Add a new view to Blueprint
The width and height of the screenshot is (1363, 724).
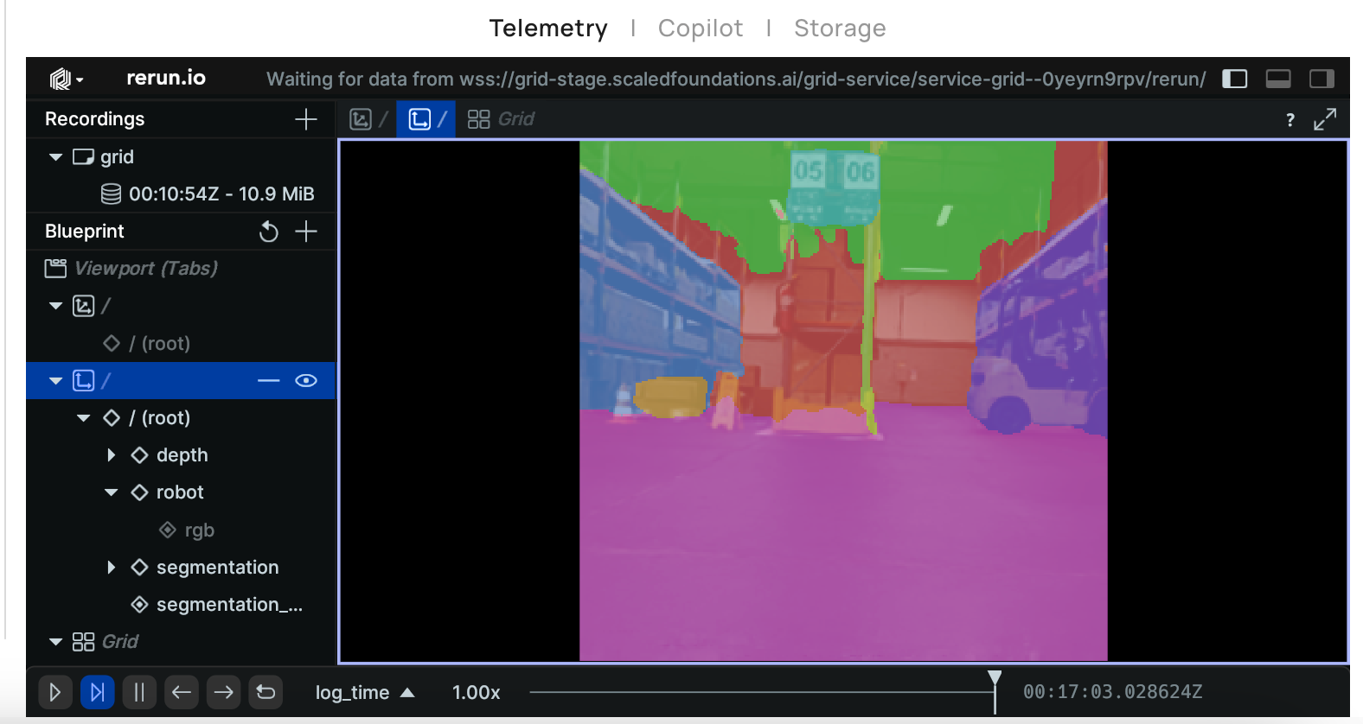[x=306, y=232]
